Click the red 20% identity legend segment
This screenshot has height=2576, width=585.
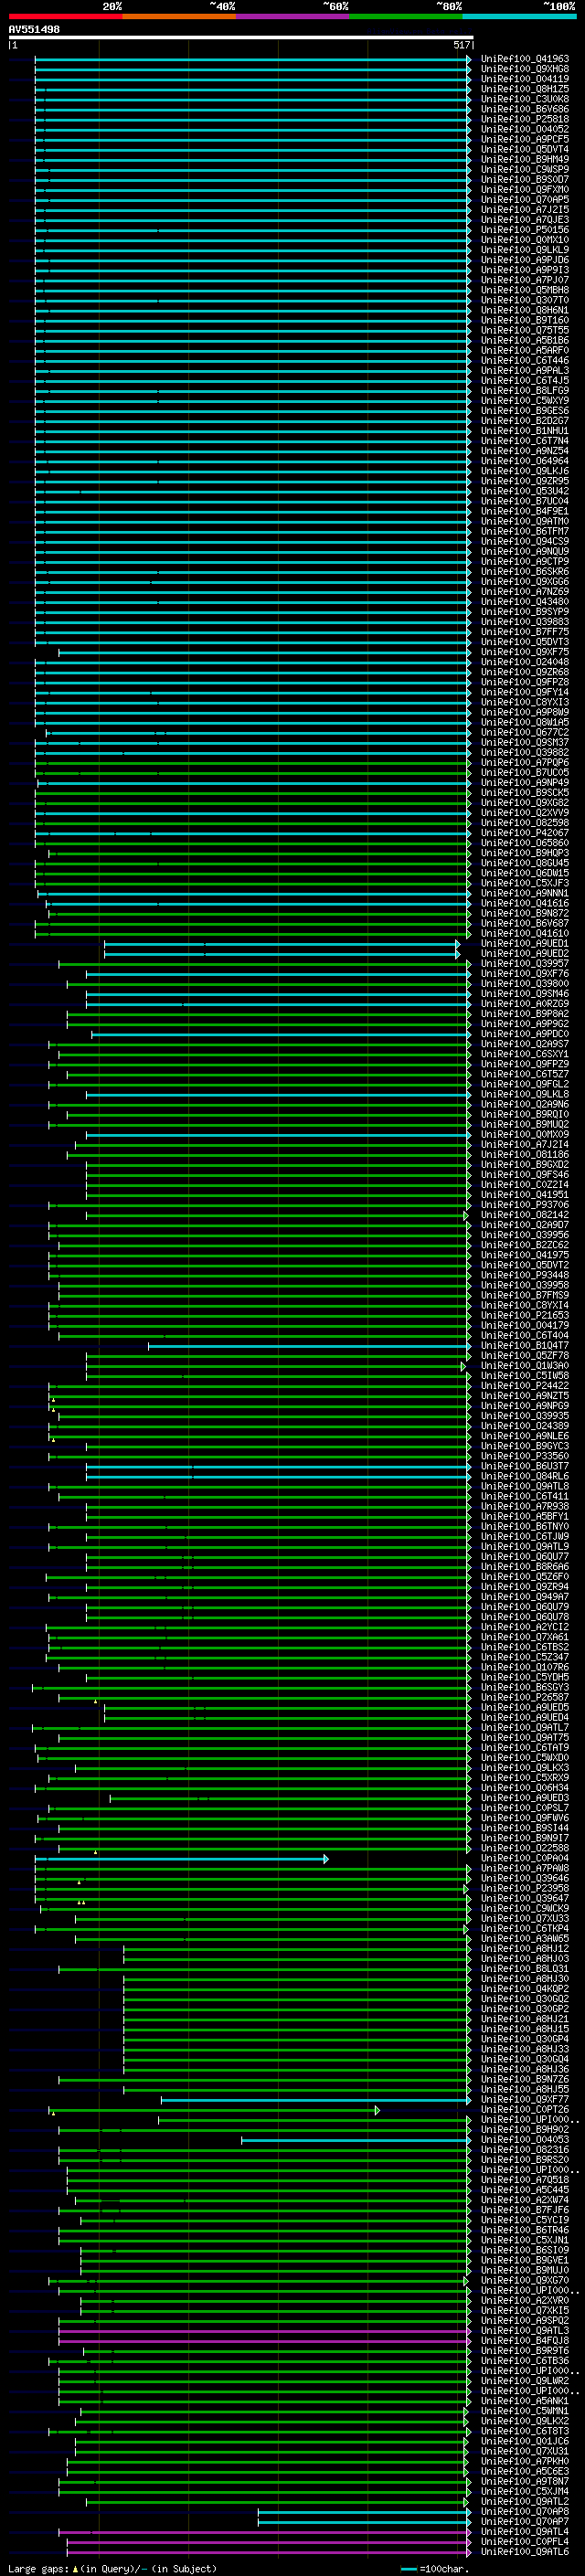click(x=65, y=16)
